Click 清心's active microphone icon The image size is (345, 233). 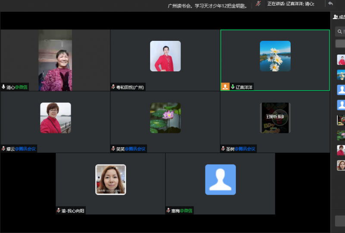[x=3, y=87]
